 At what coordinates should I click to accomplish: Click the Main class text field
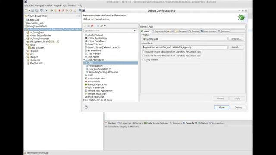coord(185,47)
